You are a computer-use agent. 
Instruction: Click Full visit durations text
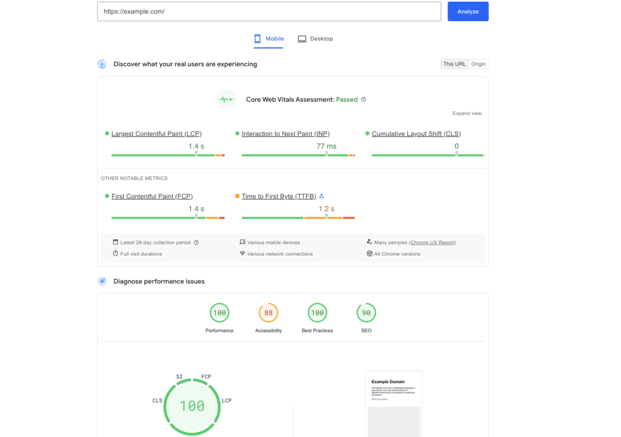pyautogui.click(x=141, y=254)
